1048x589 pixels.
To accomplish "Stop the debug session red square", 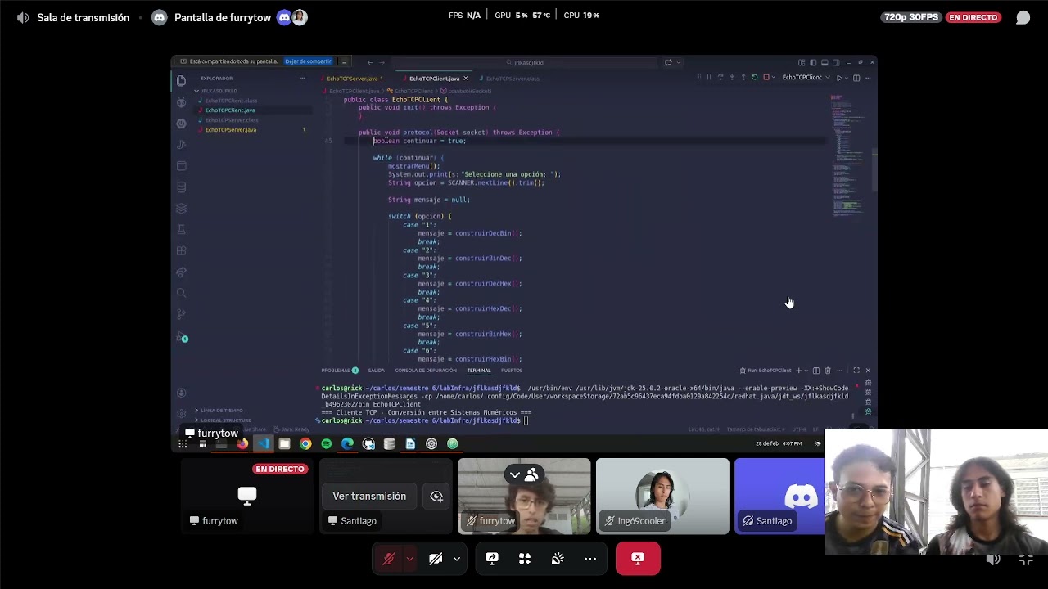I will 766,77.
